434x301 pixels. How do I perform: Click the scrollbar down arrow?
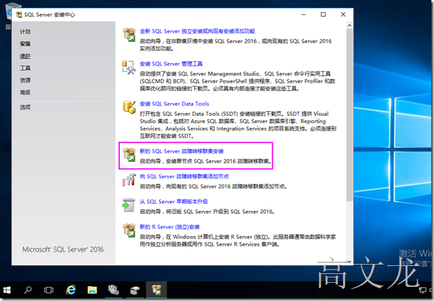coord(349,261)
